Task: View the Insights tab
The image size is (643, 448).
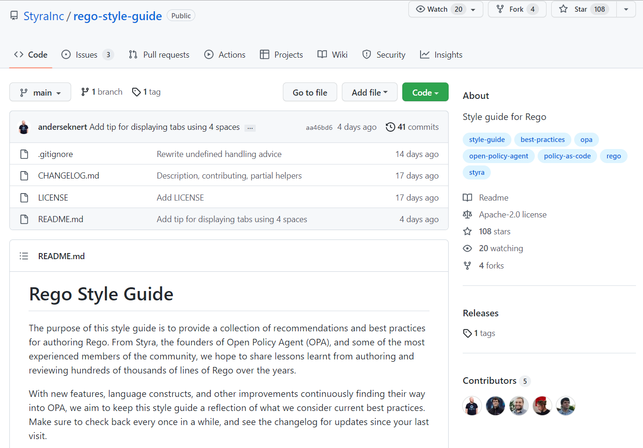Action: pyautogui.click(x=441, y=55)
